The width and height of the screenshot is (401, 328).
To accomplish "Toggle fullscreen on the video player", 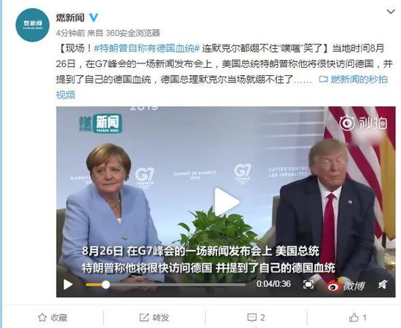I will pos(308,284).
